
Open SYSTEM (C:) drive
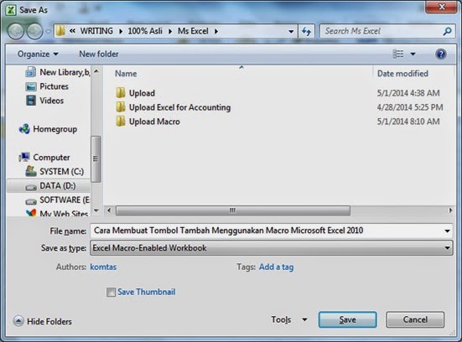(55, 172)
